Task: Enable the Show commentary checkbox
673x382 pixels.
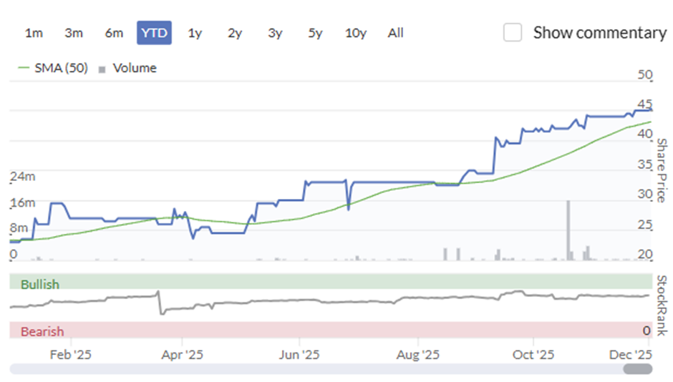Action: (513, 33)
